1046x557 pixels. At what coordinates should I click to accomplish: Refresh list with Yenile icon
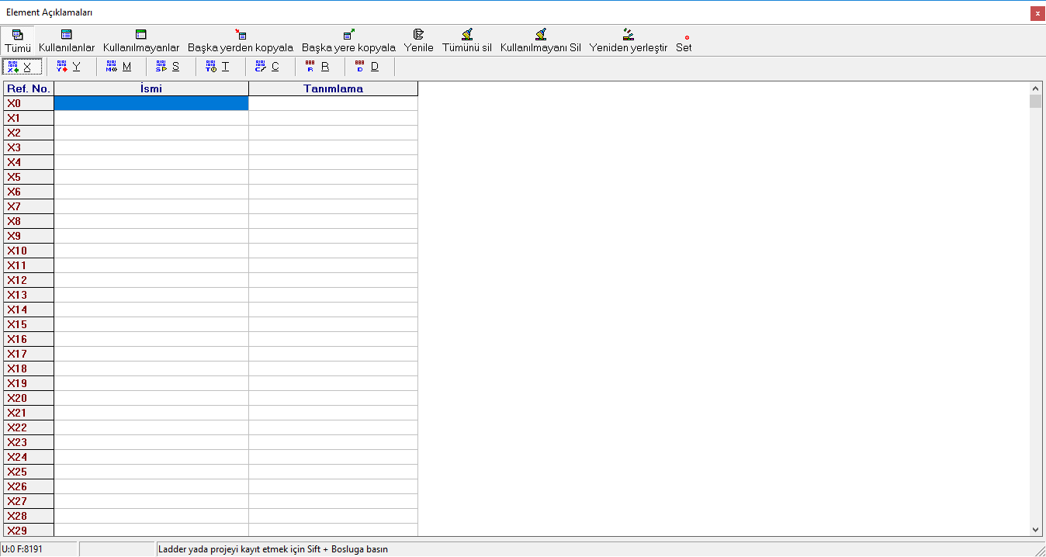tap(418, 35)
